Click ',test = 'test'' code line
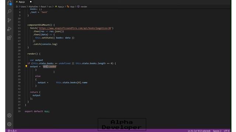The image size is (236, 132). (x=39, y=12)
